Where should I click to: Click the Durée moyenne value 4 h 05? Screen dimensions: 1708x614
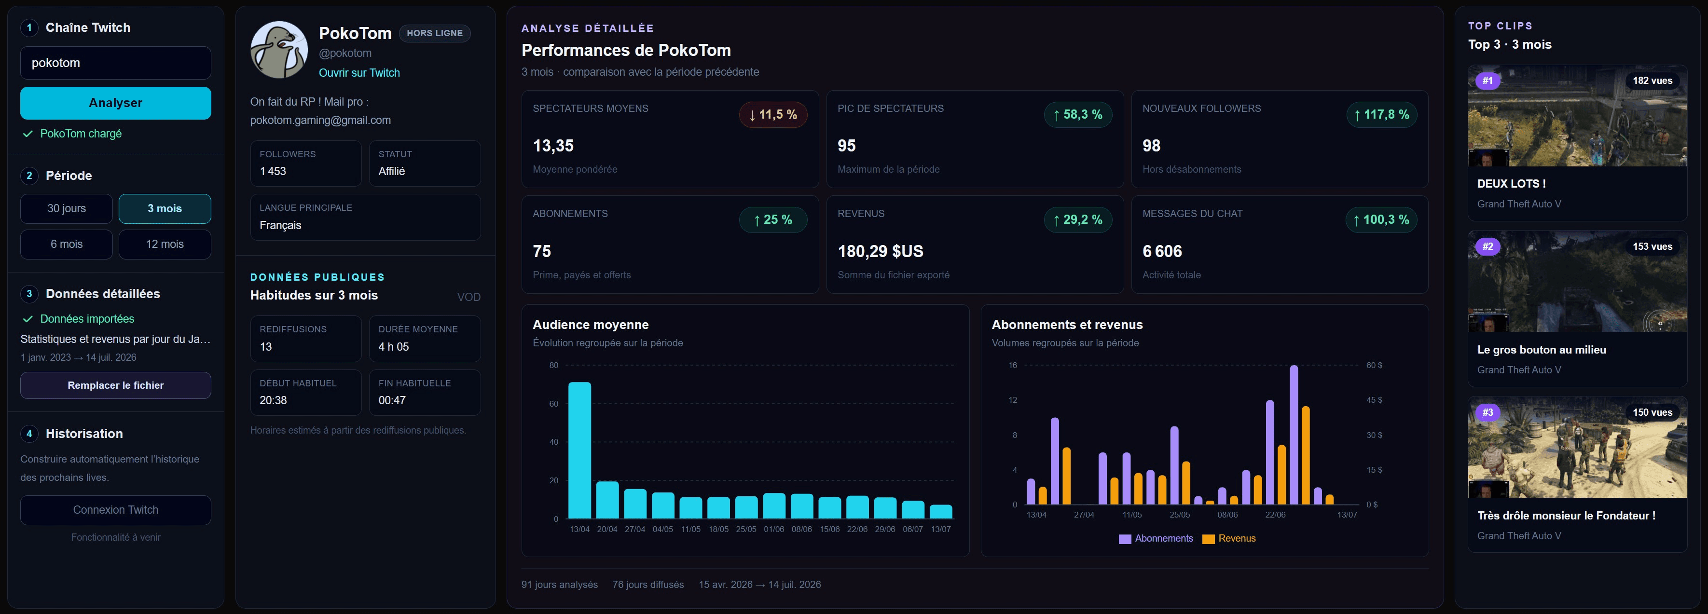coord(394,347)
